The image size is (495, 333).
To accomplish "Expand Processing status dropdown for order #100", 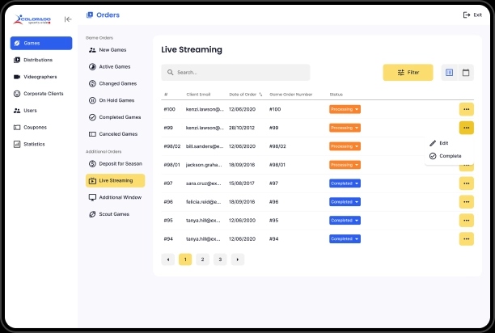I will pyautogui.click(x=345, y=109).
